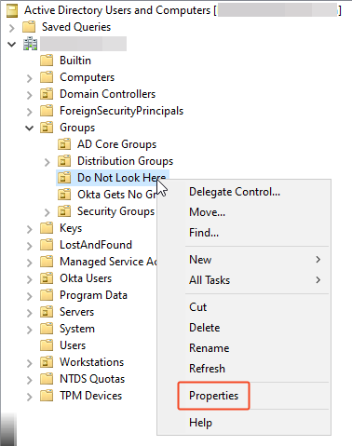352x446 pixels.
Task: Collapse the Groups OU
Action: tap(30, 128)
